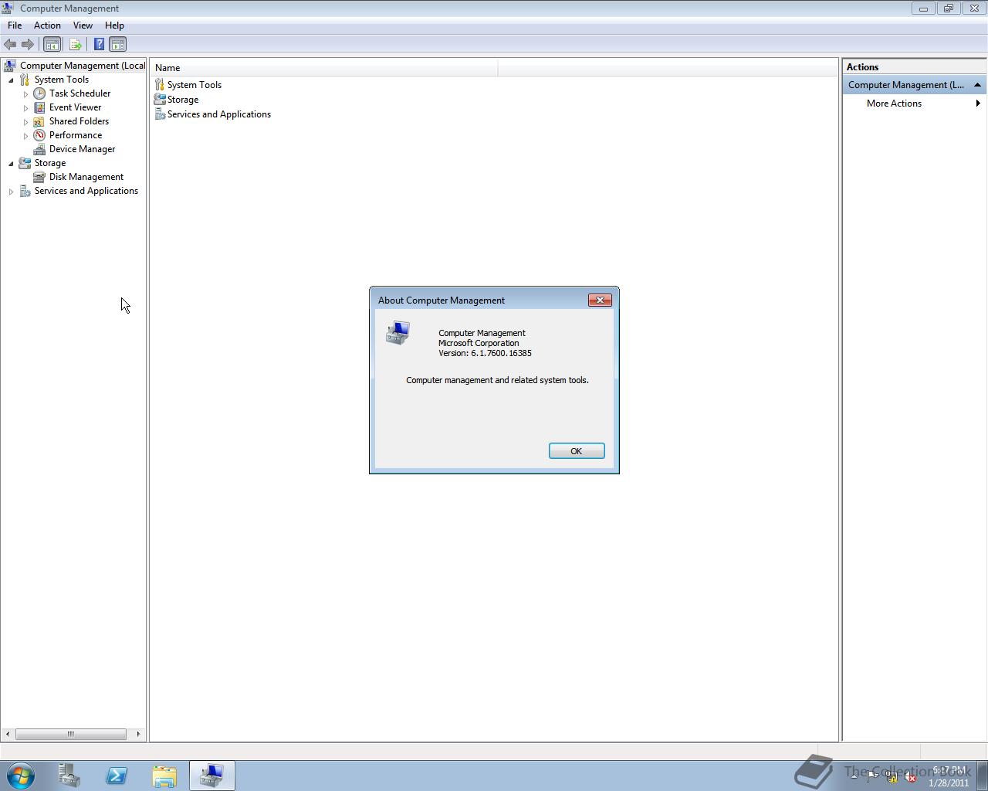Click the tree pane scrollbar right arrow

[x=138, y=734]
